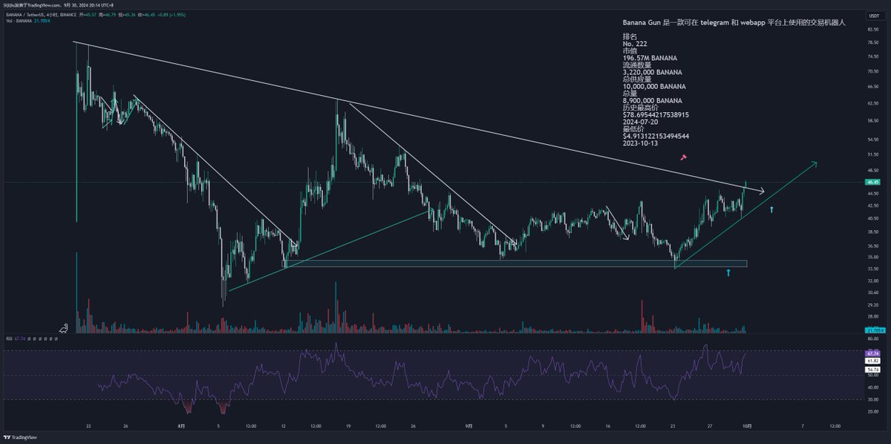This screenshot has height=444, width=891.
Task: Select the RSI indicator legend label
Action: [x=7, y=337]
